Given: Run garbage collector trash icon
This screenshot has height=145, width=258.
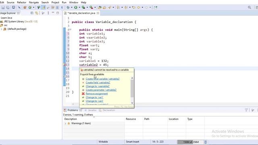Looking at the screenshot, I should 206,142.
